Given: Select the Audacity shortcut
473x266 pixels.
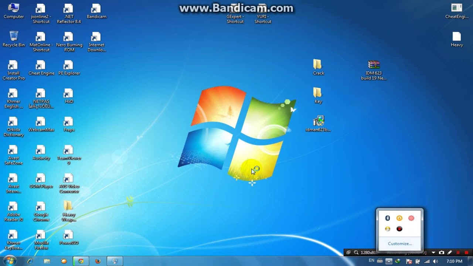Looking at the screenshot, I should (x=41, y=153).
